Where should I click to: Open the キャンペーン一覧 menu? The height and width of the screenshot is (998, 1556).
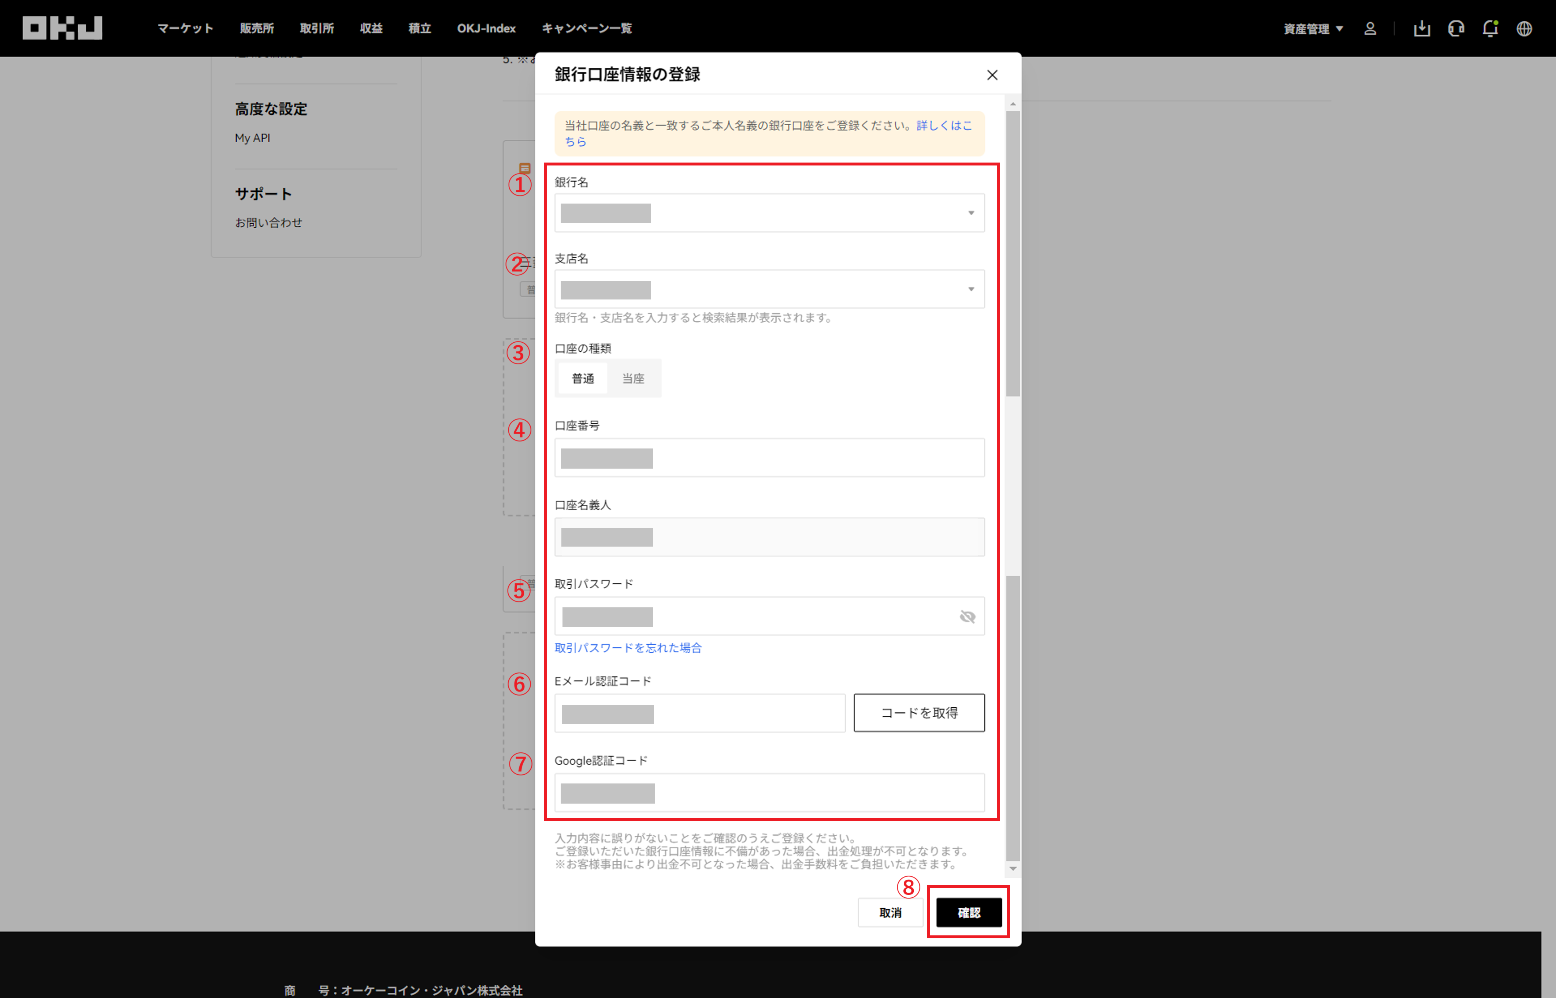point(587,29)
